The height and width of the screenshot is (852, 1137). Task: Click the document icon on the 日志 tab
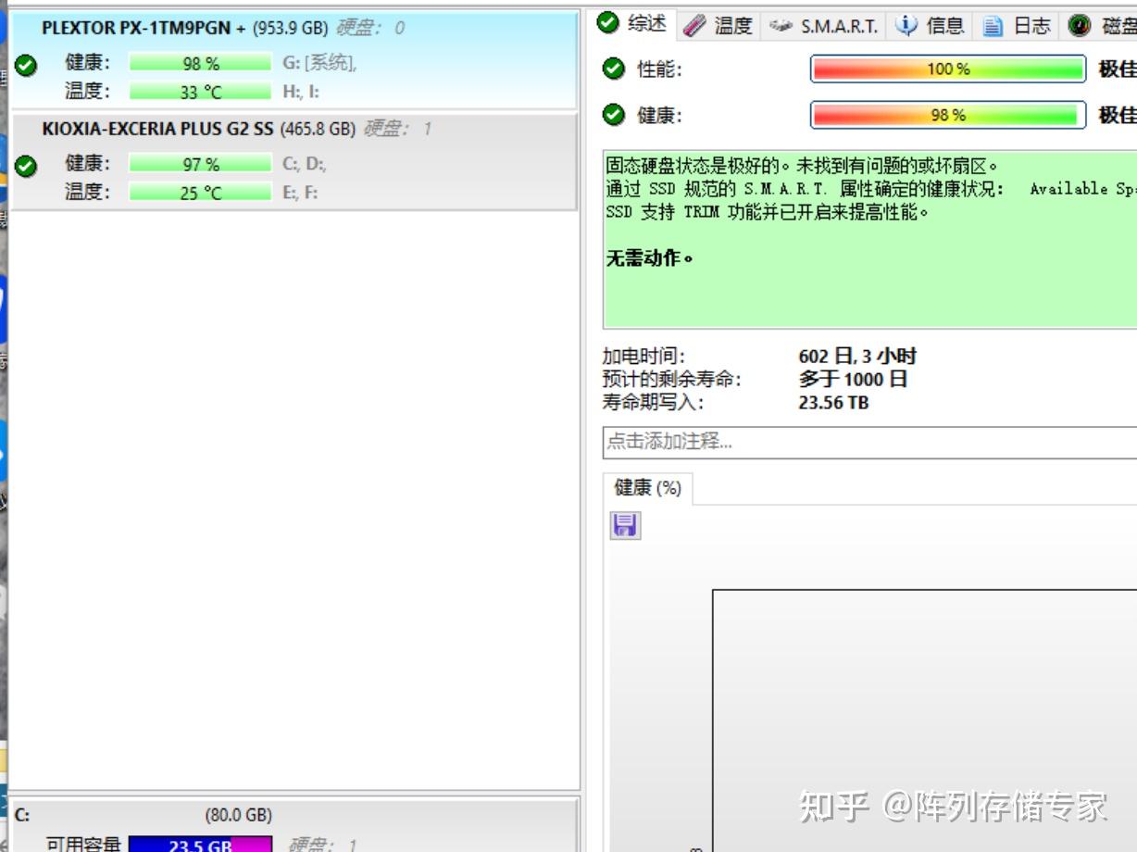coord(993,26)
